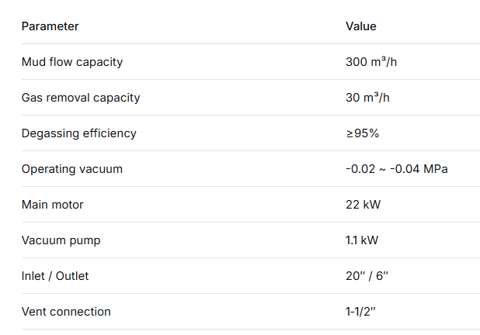480x335 pixels.
Task: Click the Parameter column header
Action: click(x=50, y=26)
